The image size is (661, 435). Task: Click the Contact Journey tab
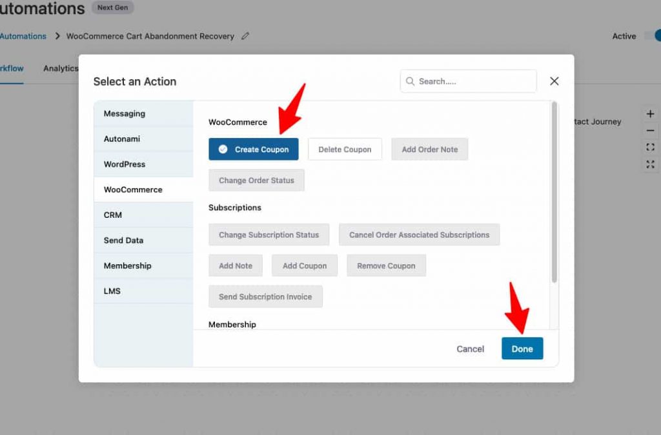click(598, 122)
